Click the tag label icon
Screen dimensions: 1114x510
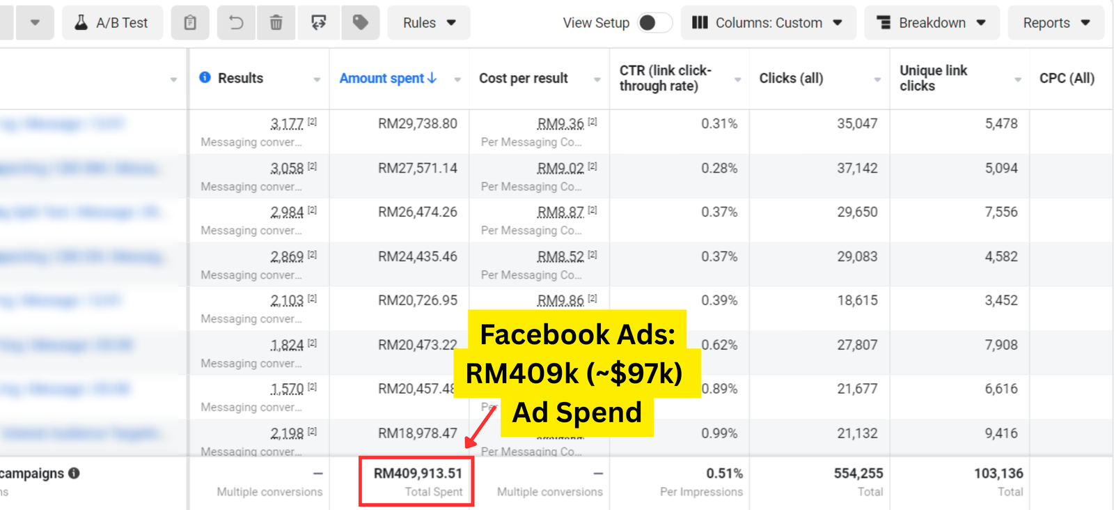(361, 23)
